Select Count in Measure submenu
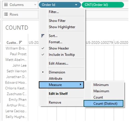The height and width of the screenshot is (122, 130). (104, 97)
